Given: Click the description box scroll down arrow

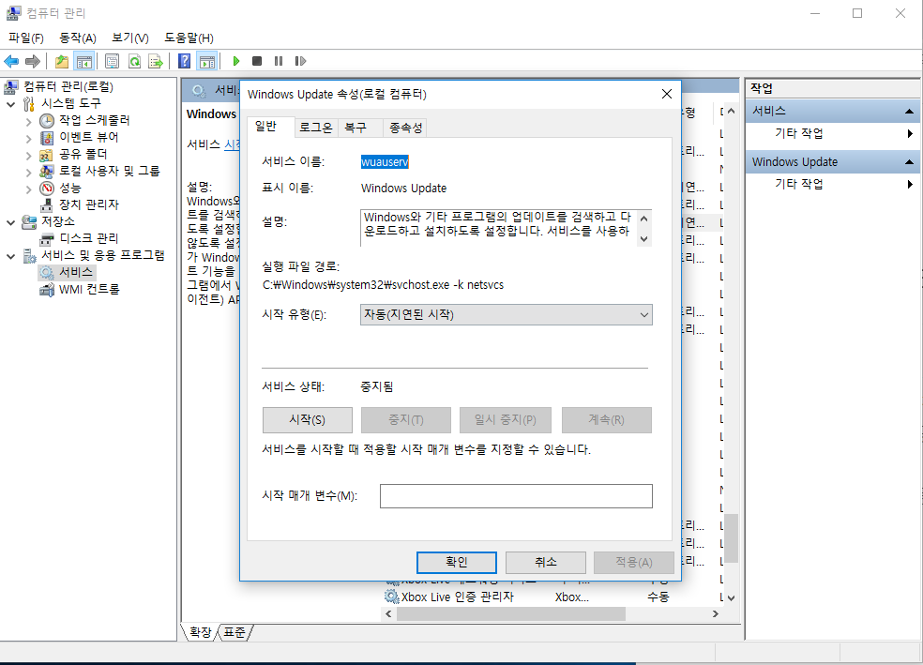Looking at the screenshot, I should click(x=644, y=239).
